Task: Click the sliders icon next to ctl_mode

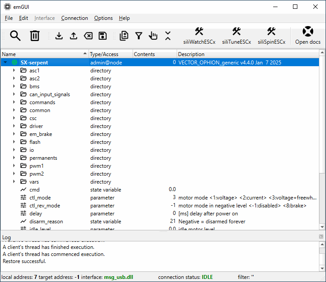Action: point(23,197)
